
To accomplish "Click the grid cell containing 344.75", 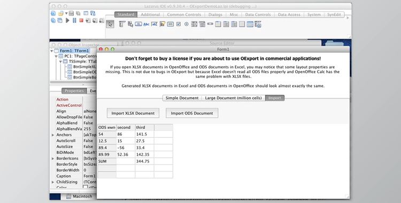I will click(144, 161).
